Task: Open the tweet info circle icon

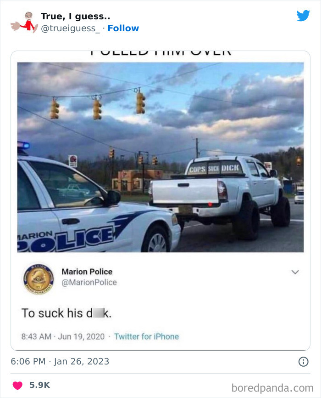Action: [x=303, y=361]
